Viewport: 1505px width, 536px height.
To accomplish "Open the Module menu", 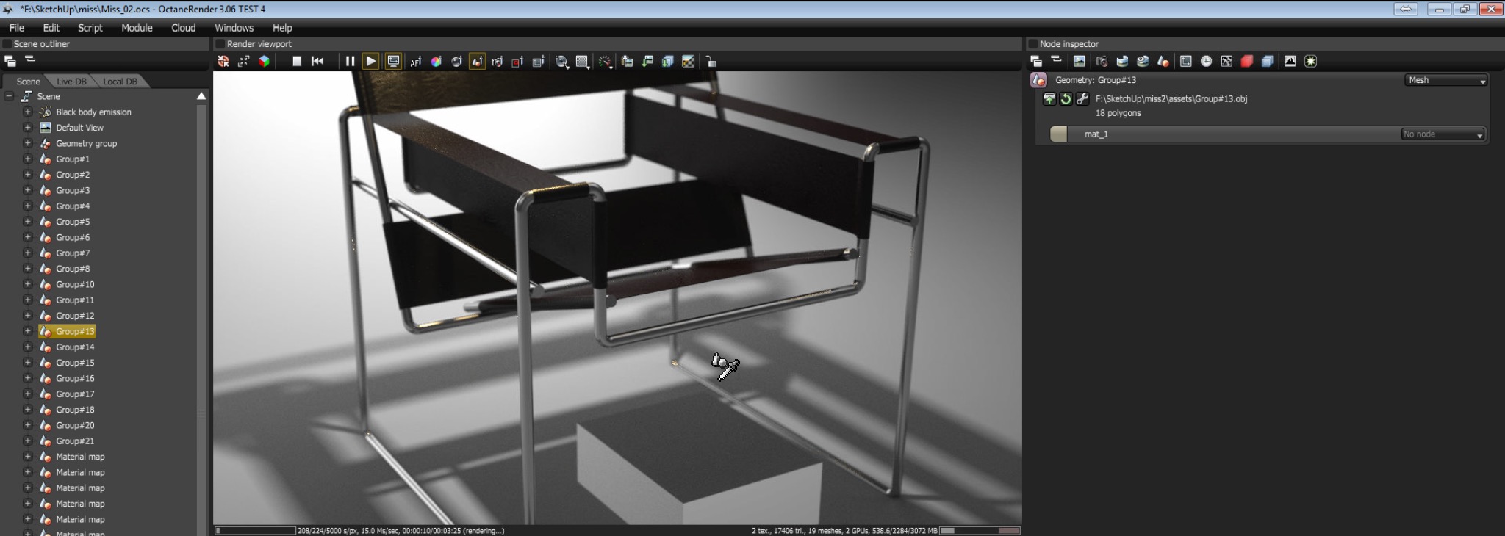I will (x=137, y=28).
